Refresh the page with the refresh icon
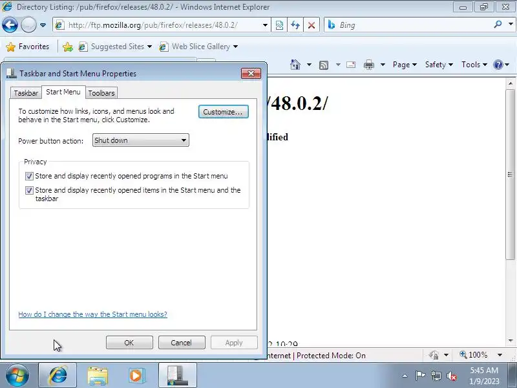Viewport: 517px width, 388px height. pyautogui.click(x=295, y=25)
